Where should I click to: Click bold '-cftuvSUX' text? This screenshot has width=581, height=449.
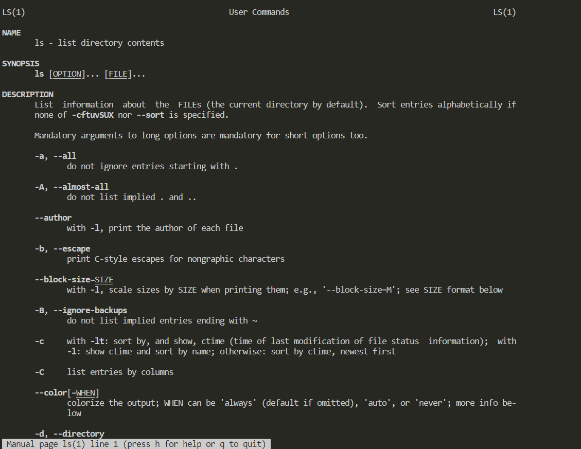93,115
